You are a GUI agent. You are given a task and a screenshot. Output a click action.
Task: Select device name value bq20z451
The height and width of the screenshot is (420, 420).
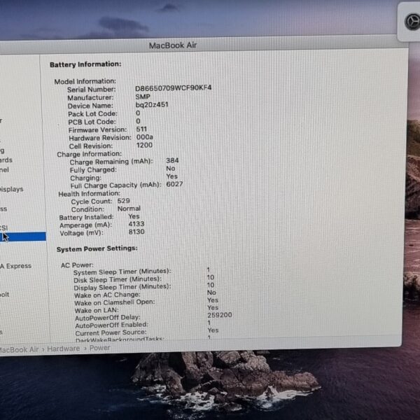pos(152,104)
